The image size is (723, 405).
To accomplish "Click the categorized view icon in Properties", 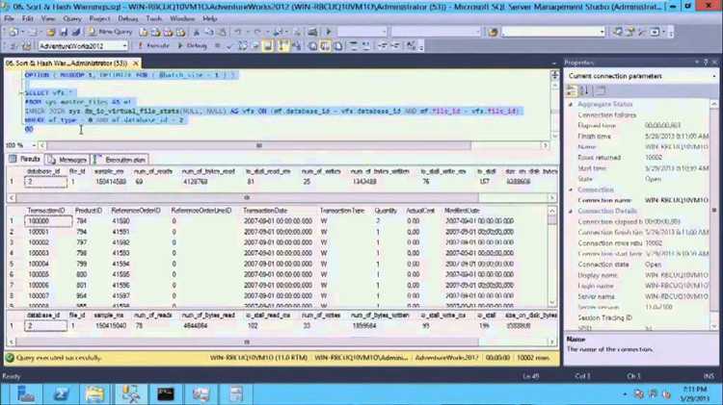I will [x=571, y=89].
